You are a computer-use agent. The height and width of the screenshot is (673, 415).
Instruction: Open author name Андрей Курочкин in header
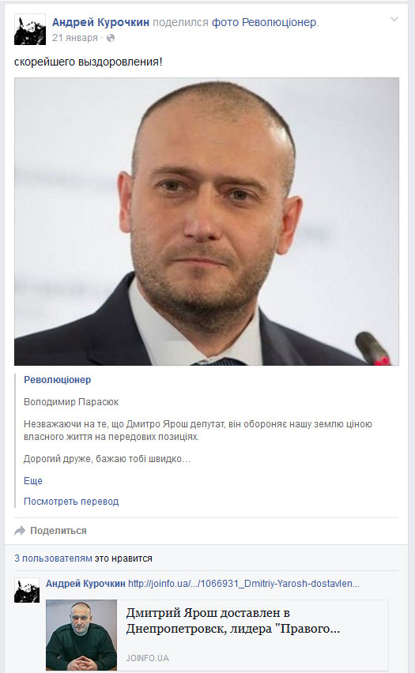100,22
